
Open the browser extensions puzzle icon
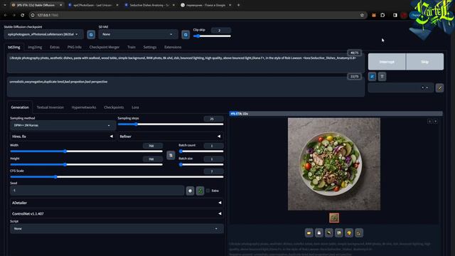[382, 15]
